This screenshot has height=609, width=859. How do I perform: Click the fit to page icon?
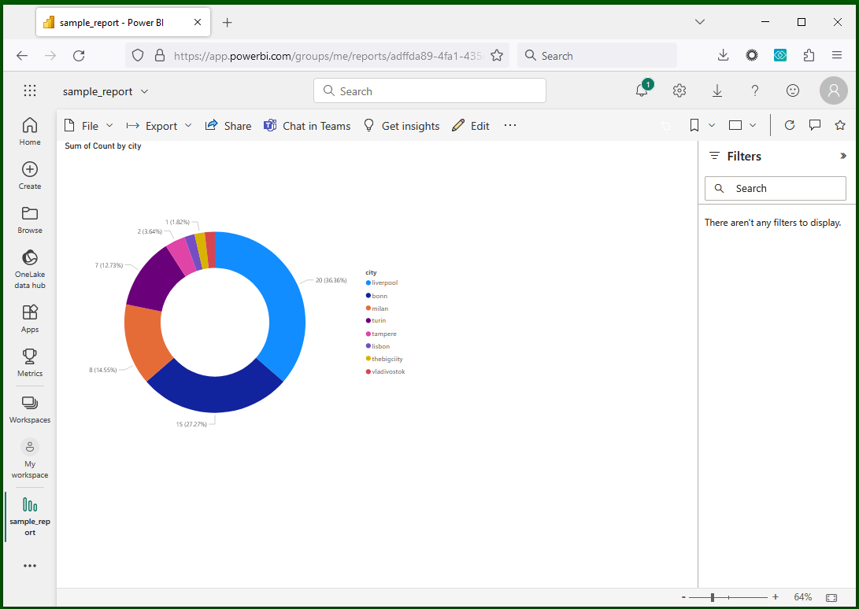pos(831,597)
